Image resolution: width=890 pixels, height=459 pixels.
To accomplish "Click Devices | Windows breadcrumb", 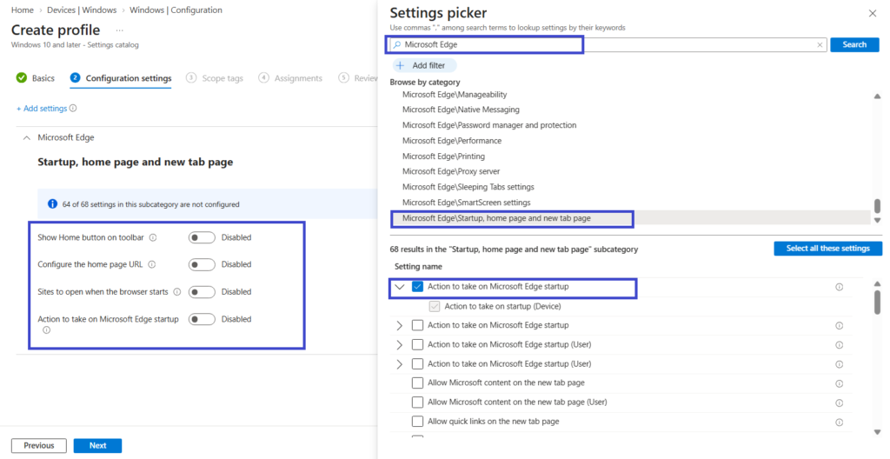I will [x=82, y=10].
